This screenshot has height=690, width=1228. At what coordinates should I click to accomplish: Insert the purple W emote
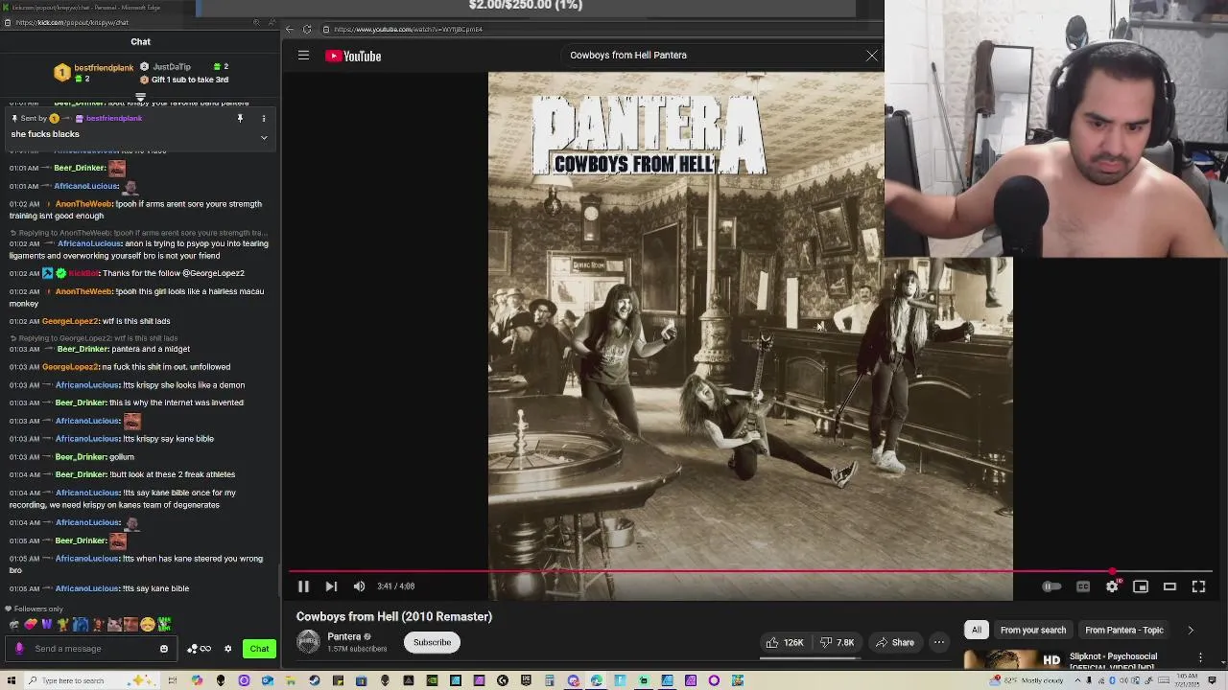pos(46,625)
